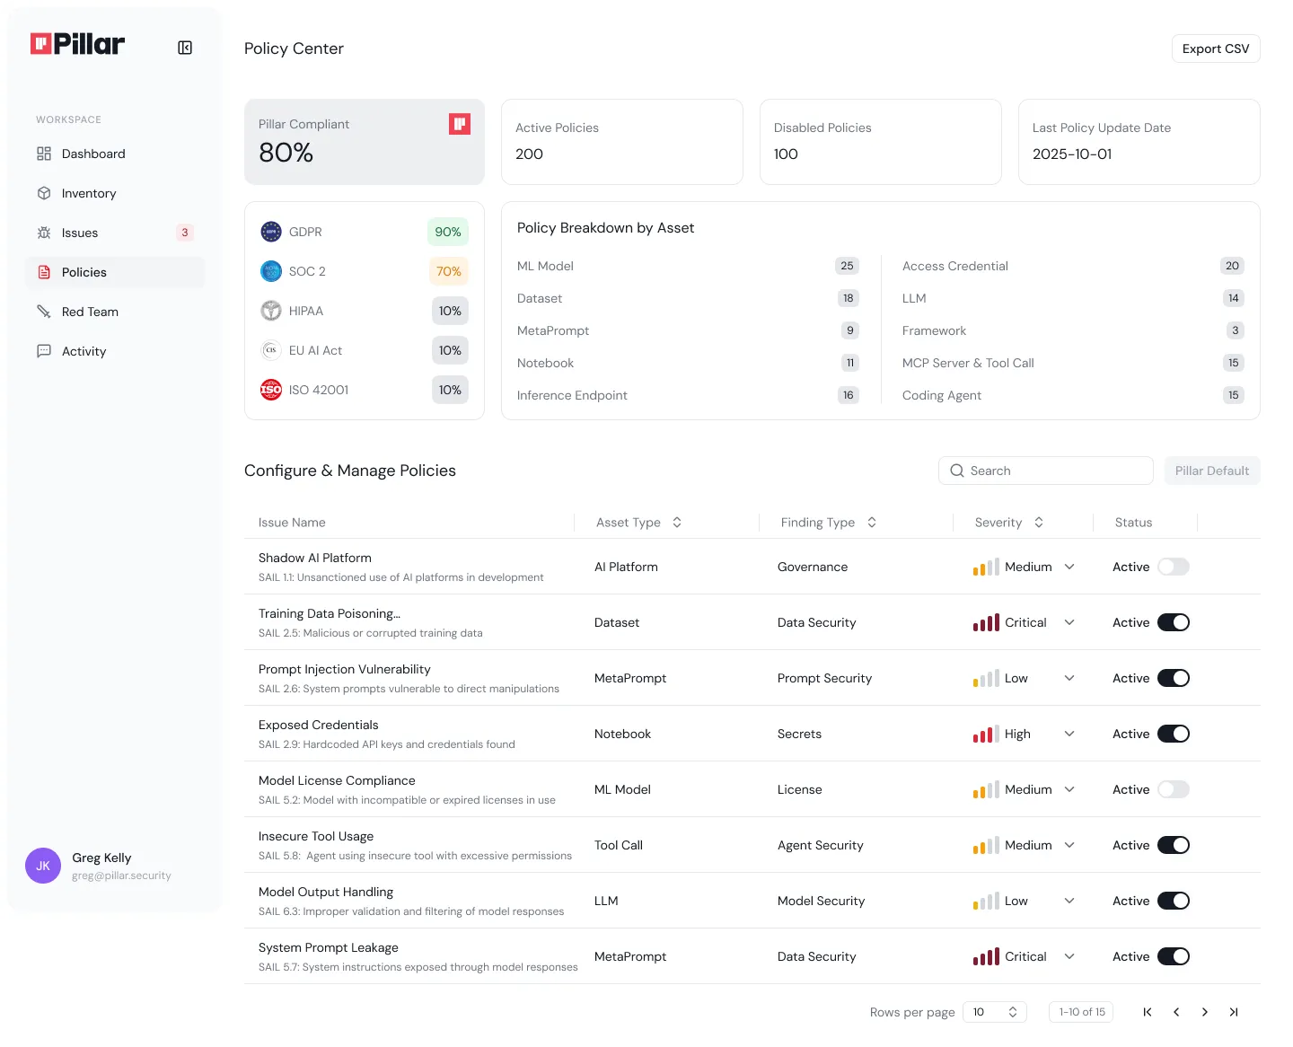This screenshot has width=1293, height=1047.
Task: Go to previous page of results
Action: click(1176, 1012)
